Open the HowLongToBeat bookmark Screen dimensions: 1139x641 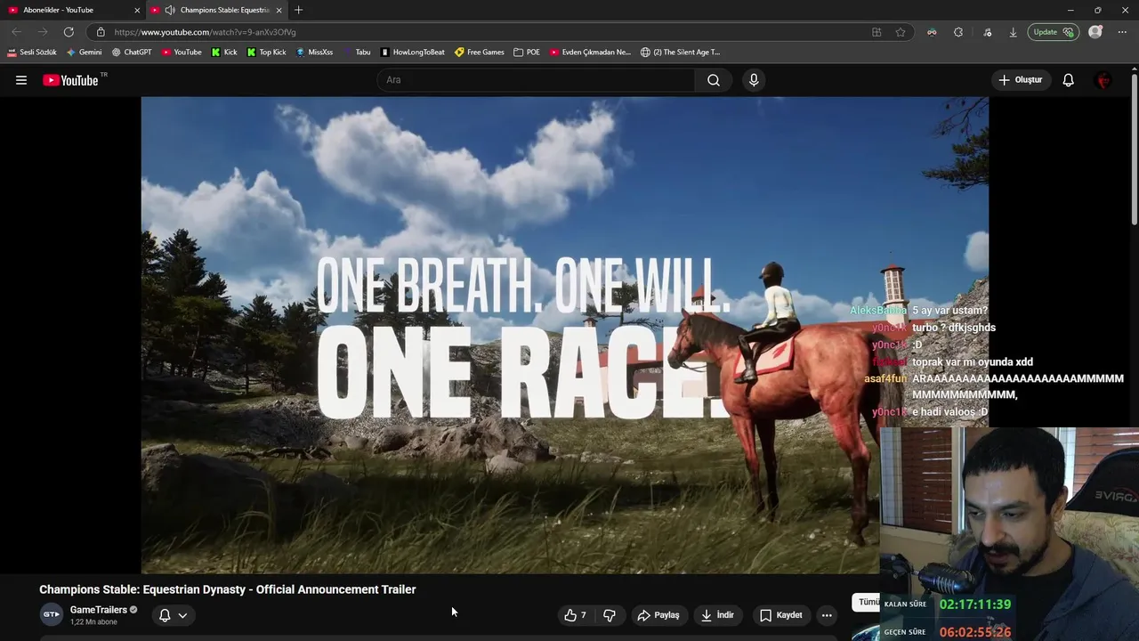tap(413, 53)
